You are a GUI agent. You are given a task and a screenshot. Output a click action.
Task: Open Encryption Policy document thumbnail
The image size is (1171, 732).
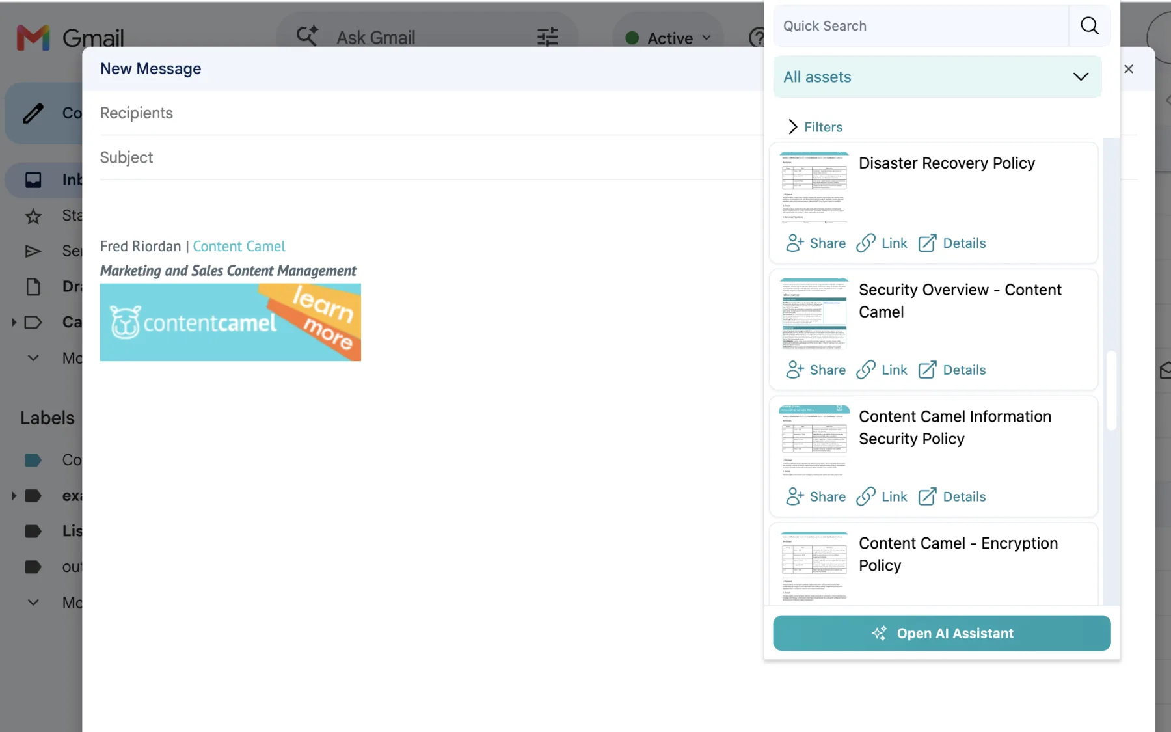click(814, 568)
